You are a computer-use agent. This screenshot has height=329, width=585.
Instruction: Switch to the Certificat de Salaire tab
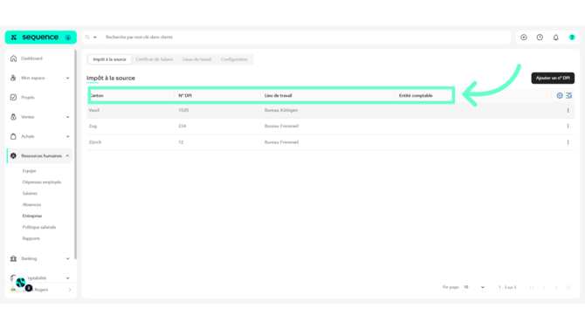coord(154,59)
